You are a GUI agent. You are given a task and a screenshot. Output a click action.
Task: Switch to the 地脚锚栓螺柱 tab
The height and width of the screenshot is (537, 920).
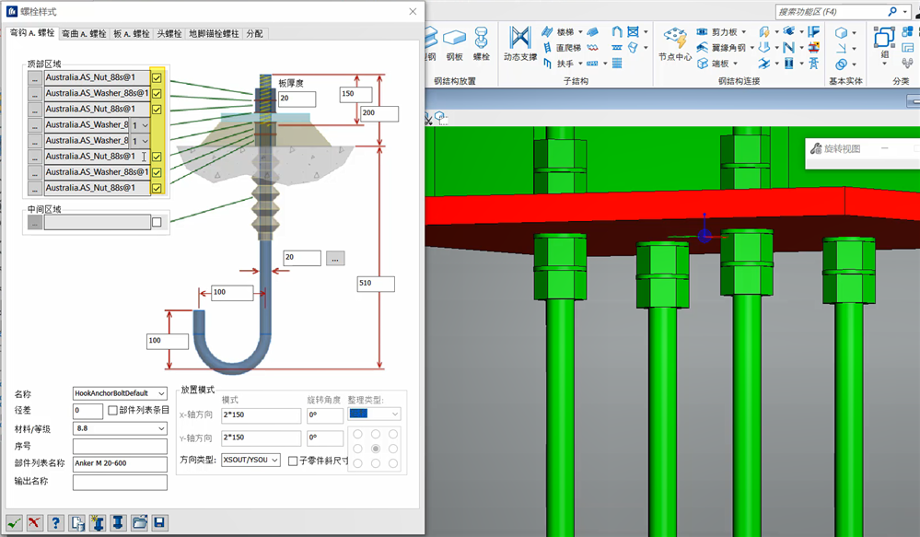point(214,33)
